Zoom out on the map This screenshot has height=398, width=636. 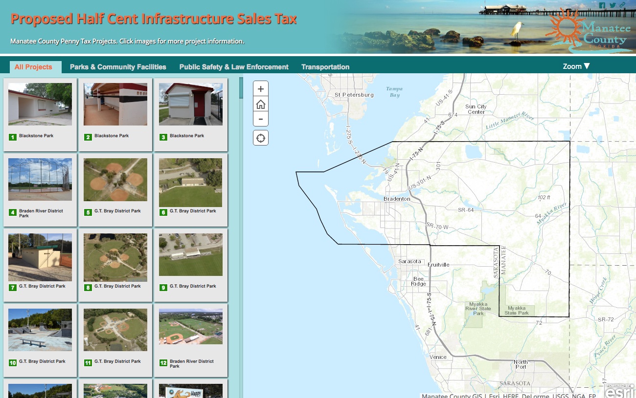click(261, 119)
